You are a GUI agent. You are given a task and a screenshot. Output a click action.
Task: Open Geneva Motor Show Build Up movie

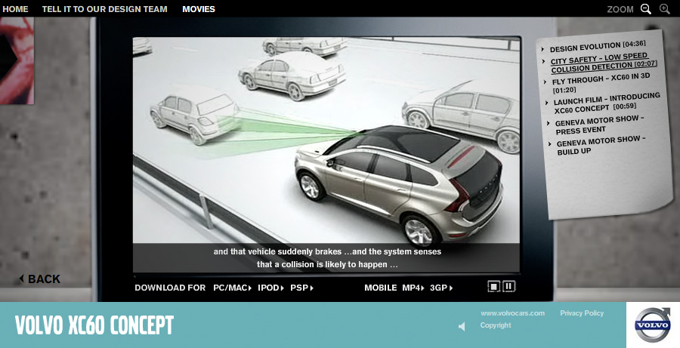(x=601, y=145)
